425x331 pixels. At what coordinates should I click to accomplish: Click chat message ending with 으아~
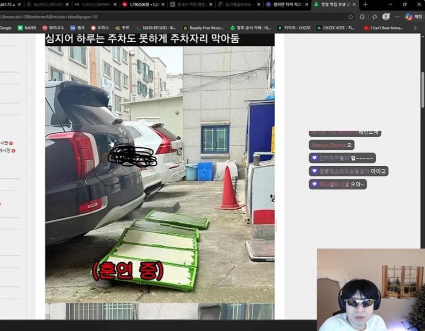[x=337, y=184]
